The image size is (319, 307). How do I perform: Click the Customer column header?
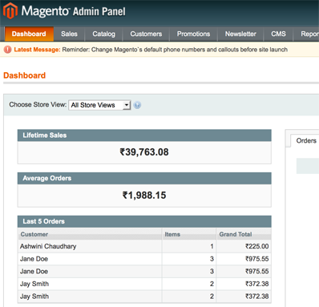coord(90,234)
